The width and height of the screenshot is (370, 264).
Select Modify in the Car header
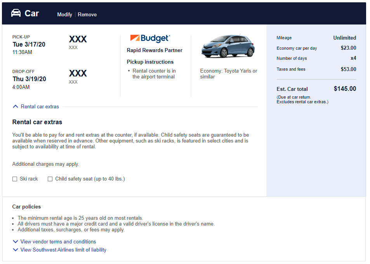(64, 14)
